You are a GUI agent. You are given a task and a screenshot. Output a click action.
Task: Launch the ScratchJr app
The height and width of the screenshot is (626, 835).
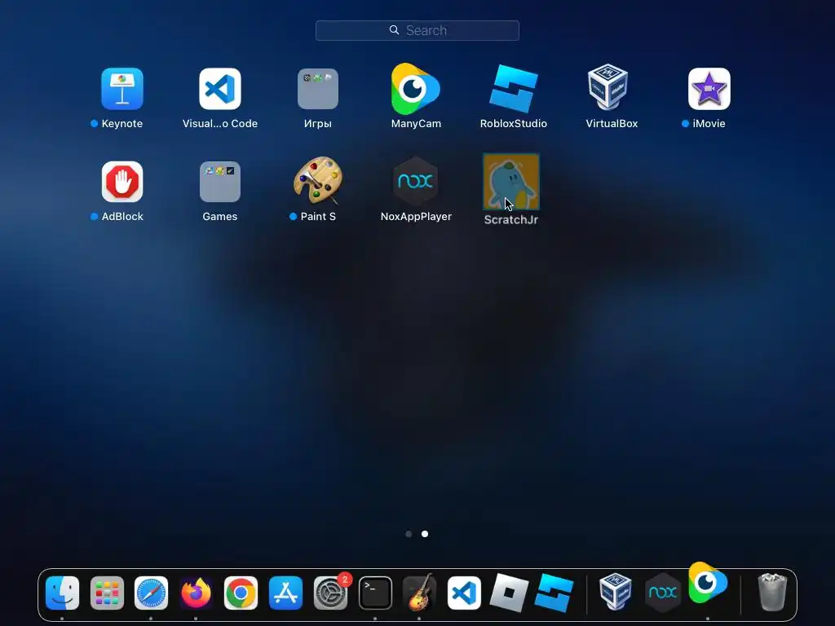point(510,182)
